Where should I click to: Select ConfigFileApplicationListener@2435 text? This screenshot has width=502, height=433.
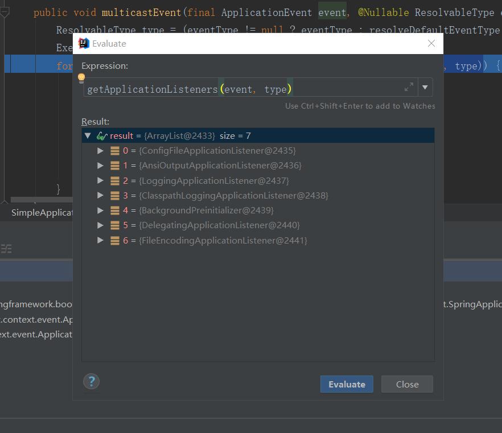[217, 150]
